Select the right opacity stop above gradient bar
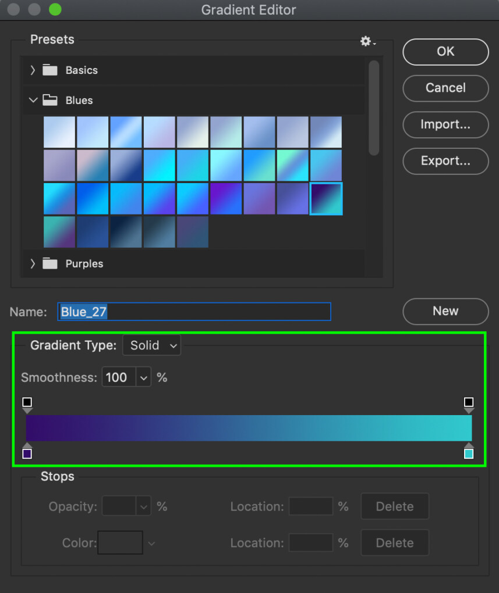 pyautogui.click(x=469, y=402)
